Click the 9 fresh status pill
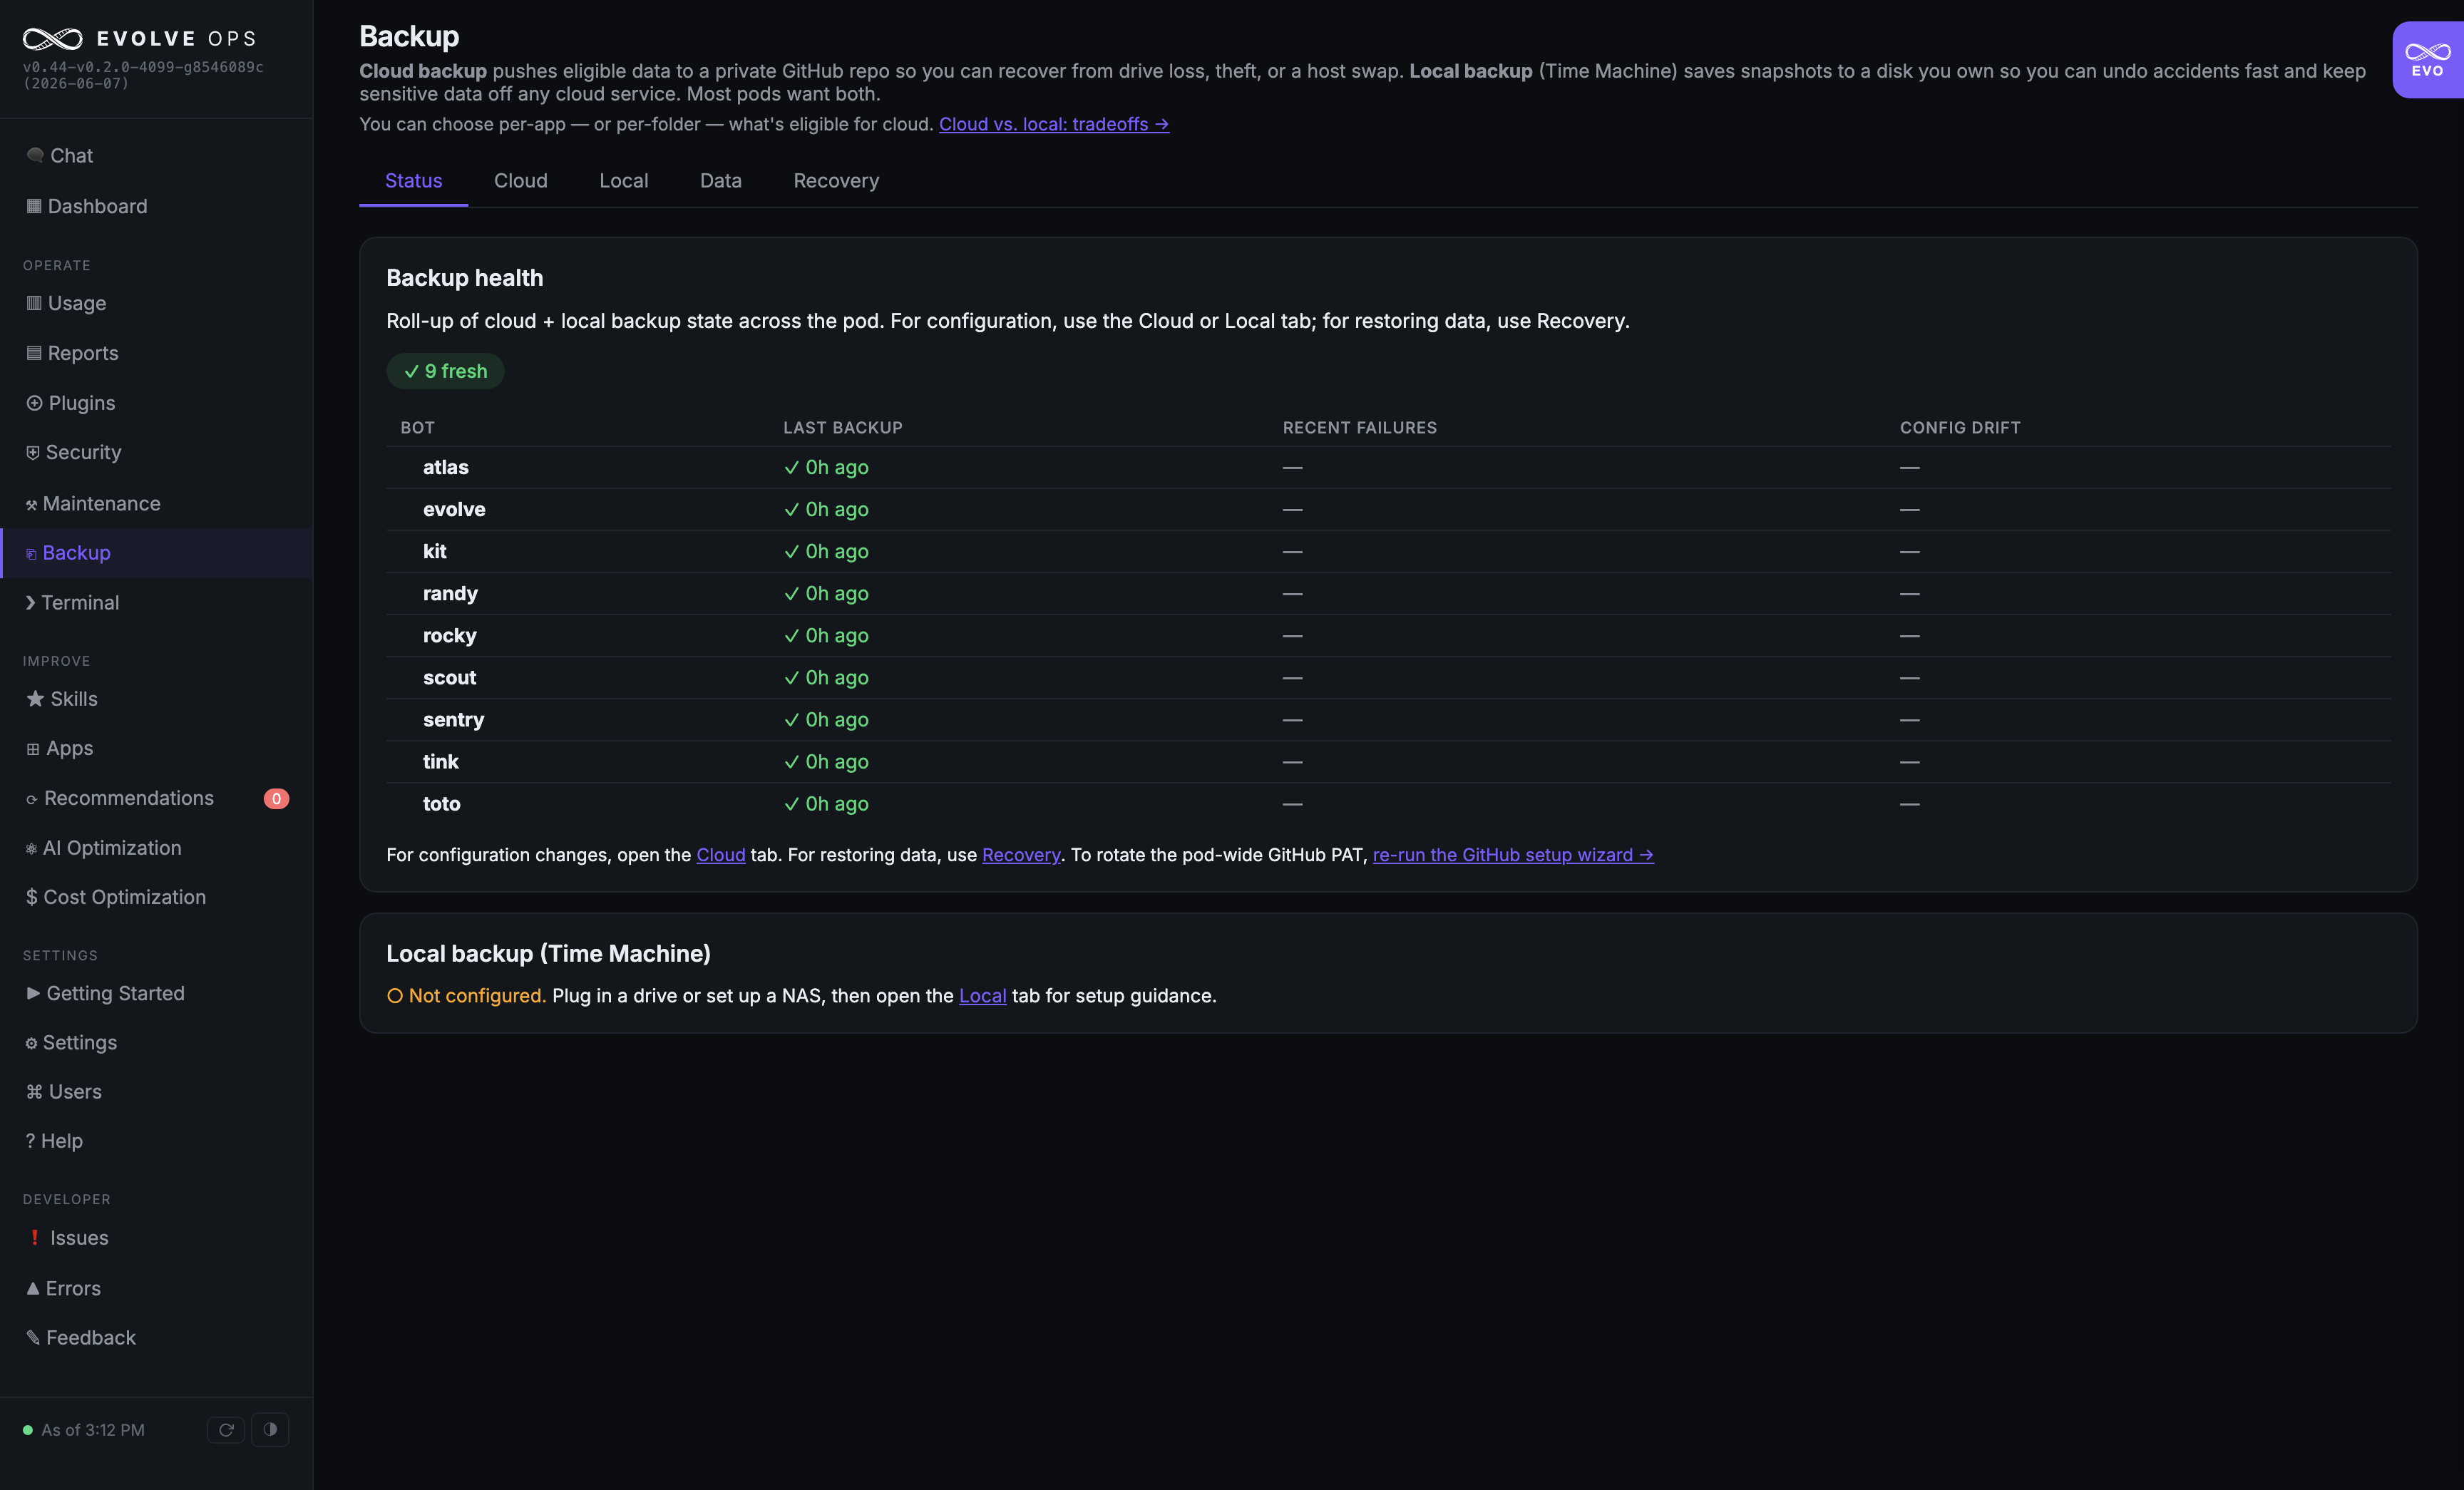The width and height of the screenshot is (2464, 1490). tap(445, 371)
